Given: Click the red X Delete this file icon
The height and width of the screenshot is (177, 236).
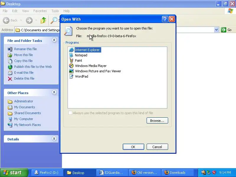Looking at the screenshot, I should tap(10, 78).
